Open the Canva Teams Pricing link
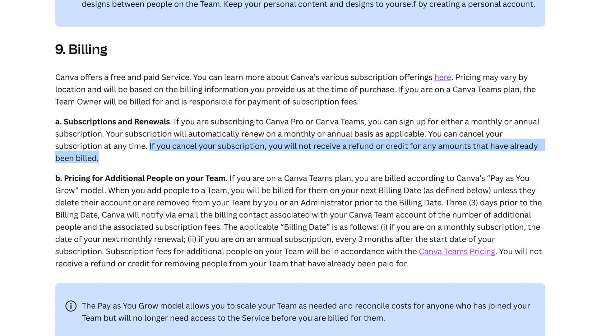597x336 pixels. [457, 252]
